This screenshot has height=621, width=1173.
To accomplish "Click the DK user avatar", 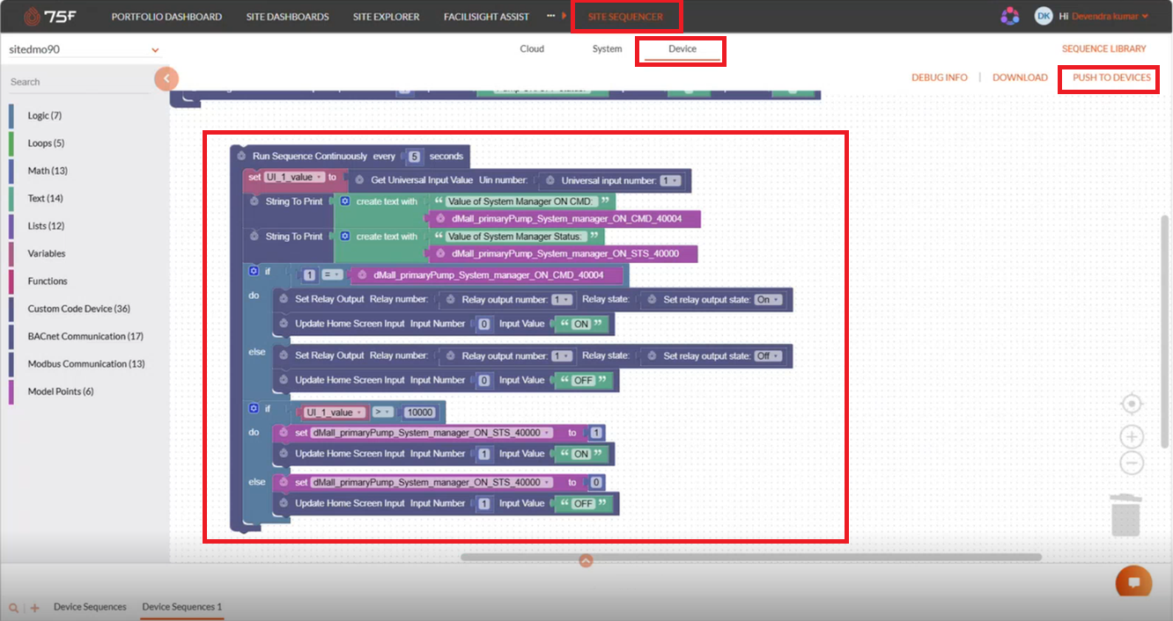I will pyautogui.click(x=1044, y=16).
